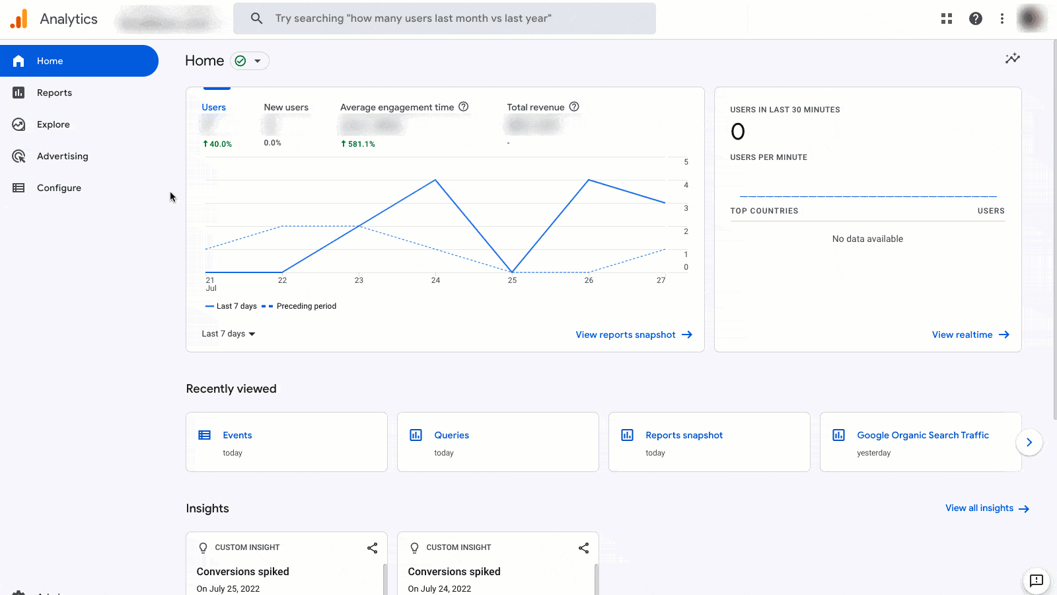Open Explore in the left navigation
The height and width of the screenshot is (595, 1057).
tap(53, 124)
